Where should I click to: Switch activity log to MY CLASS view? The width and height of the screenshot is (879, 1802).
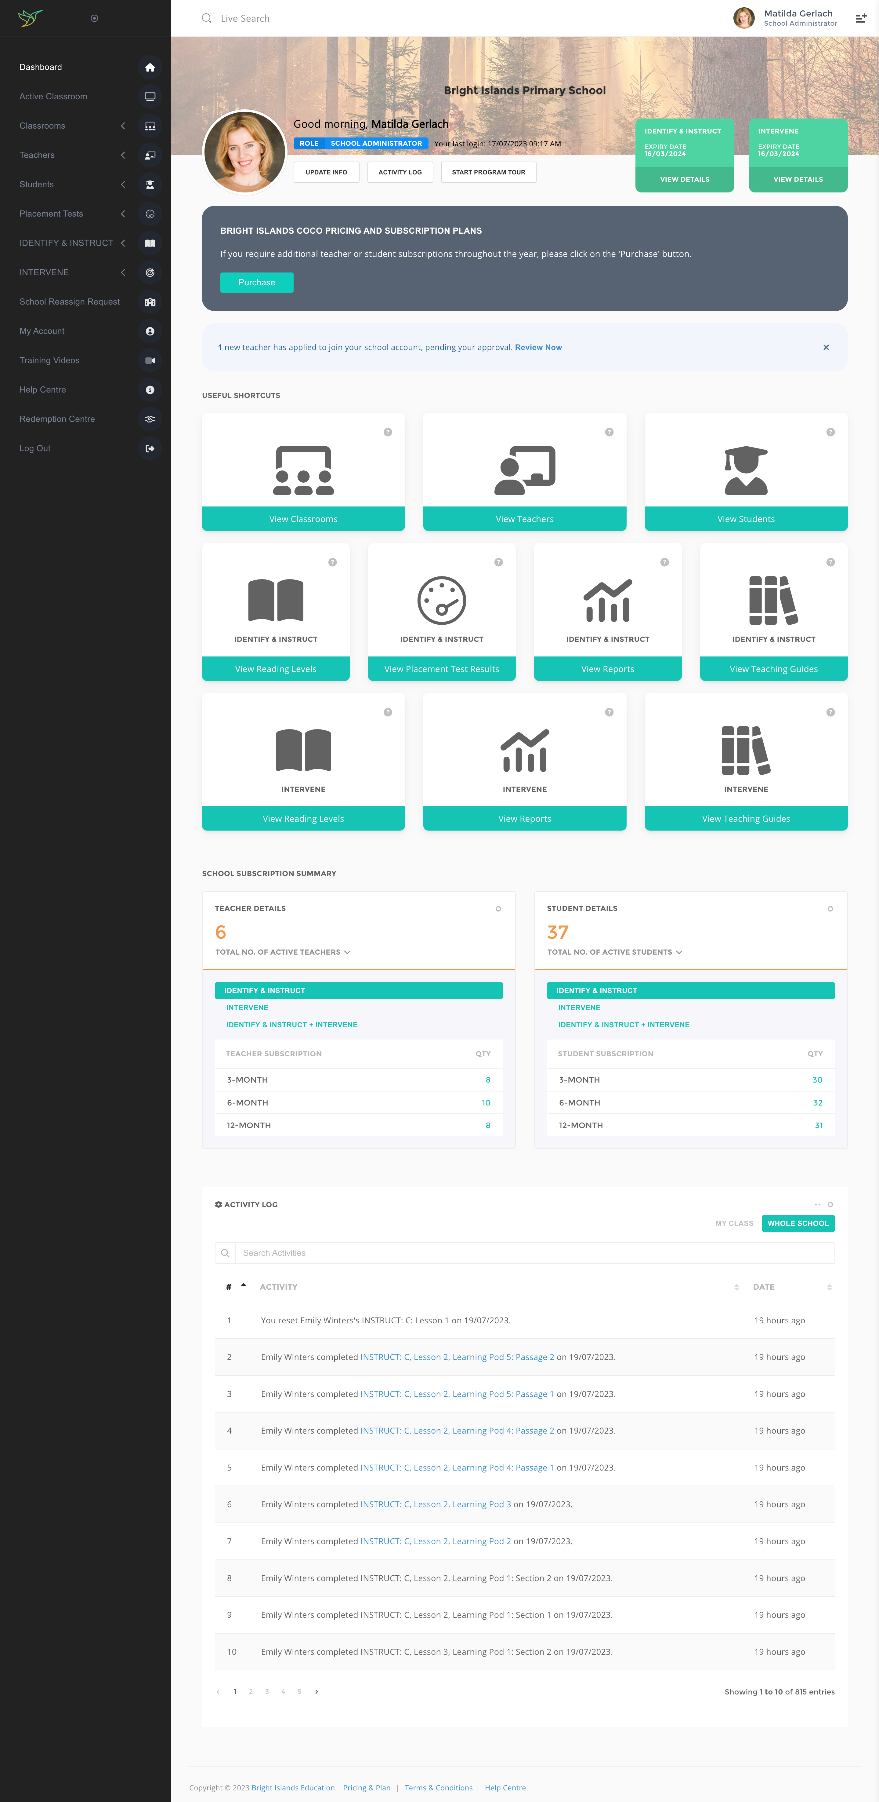(734, 1223)
